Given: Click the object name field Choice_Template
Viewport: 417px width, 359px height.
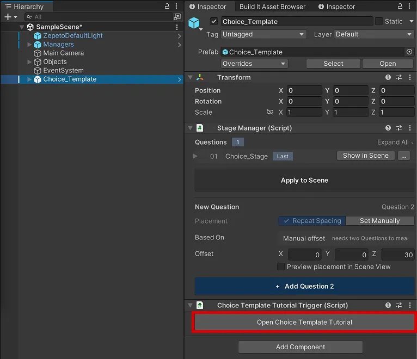Looking at the screenshot, I should coord(297,22).
